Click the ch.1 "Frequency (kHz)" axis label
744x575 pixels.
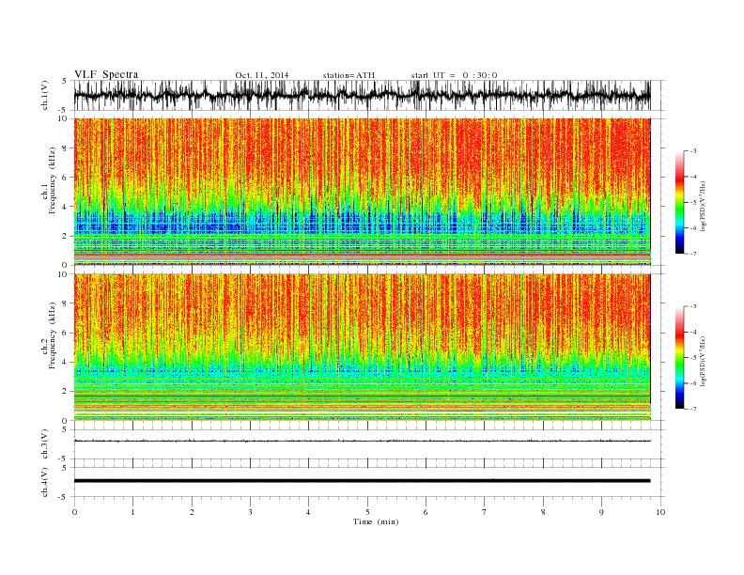(53, 180)
